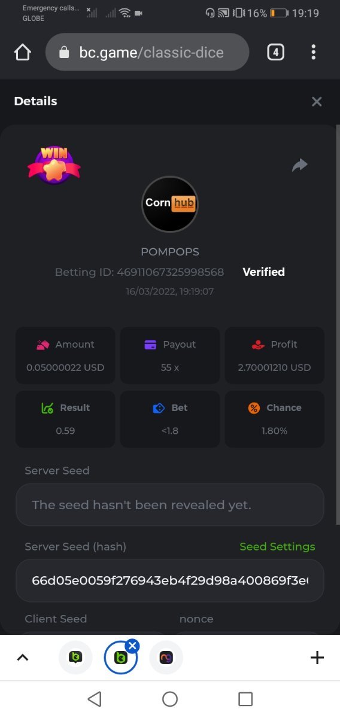Tap the Chrome home icon
This screenshot has width=340, height=718.
22,53
